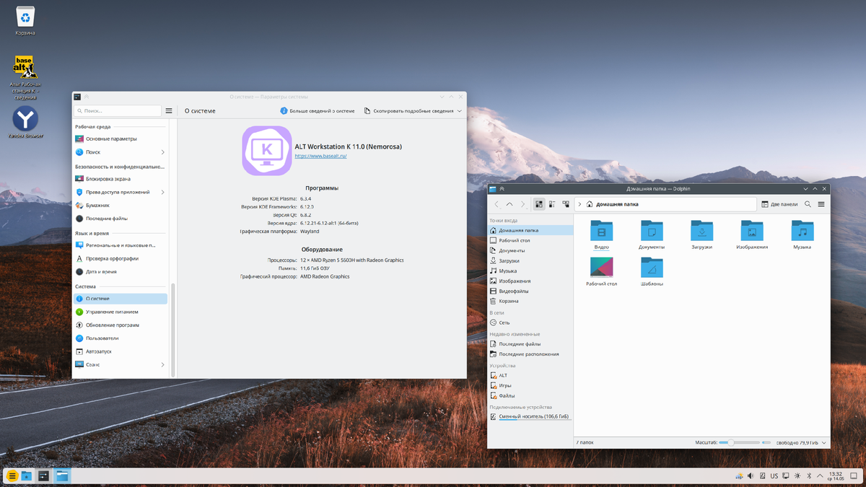Open Управление питанием settings page
This screenshot has height=487, width=866.
(x=121, y=312)
